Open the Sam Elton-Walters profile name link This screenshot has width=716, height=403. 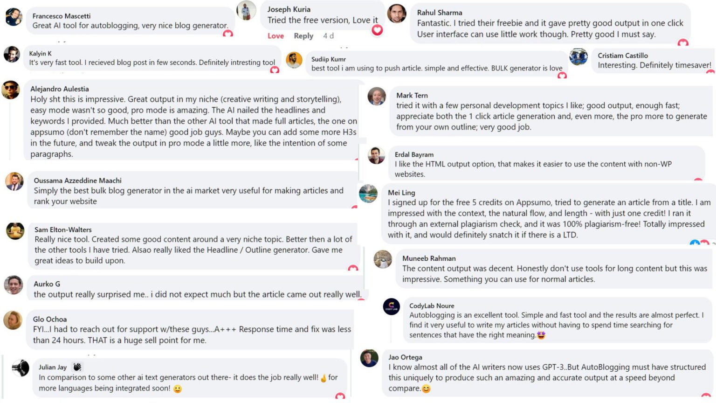click(x=63, y=229)
